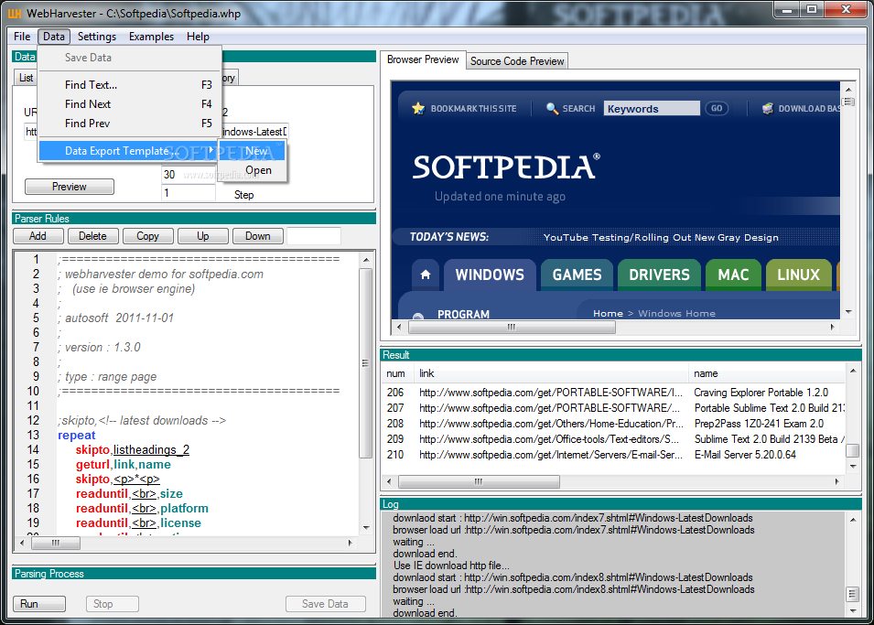The height and width of the screenshot is (625, 874).
Task: Click 'geturl,link,name' rule line
Action: coord(124,465)
